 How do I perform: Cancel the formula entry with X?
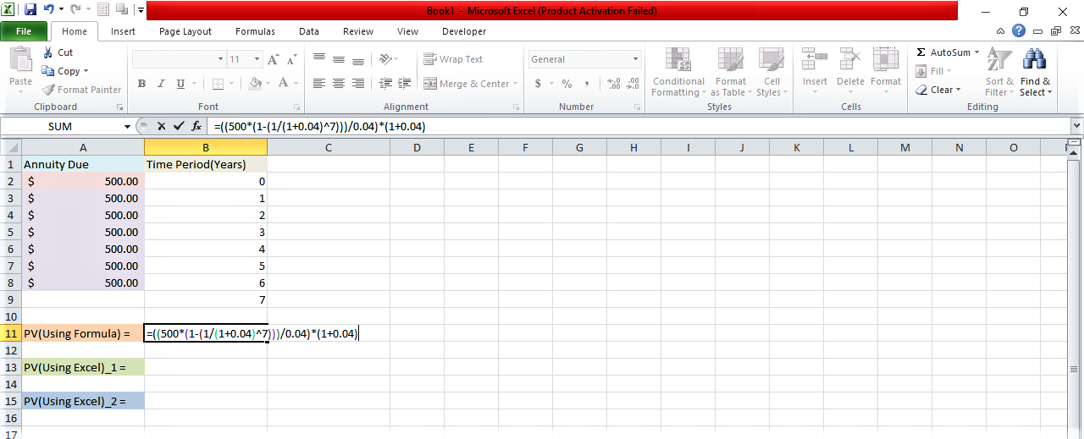(162, 126)
